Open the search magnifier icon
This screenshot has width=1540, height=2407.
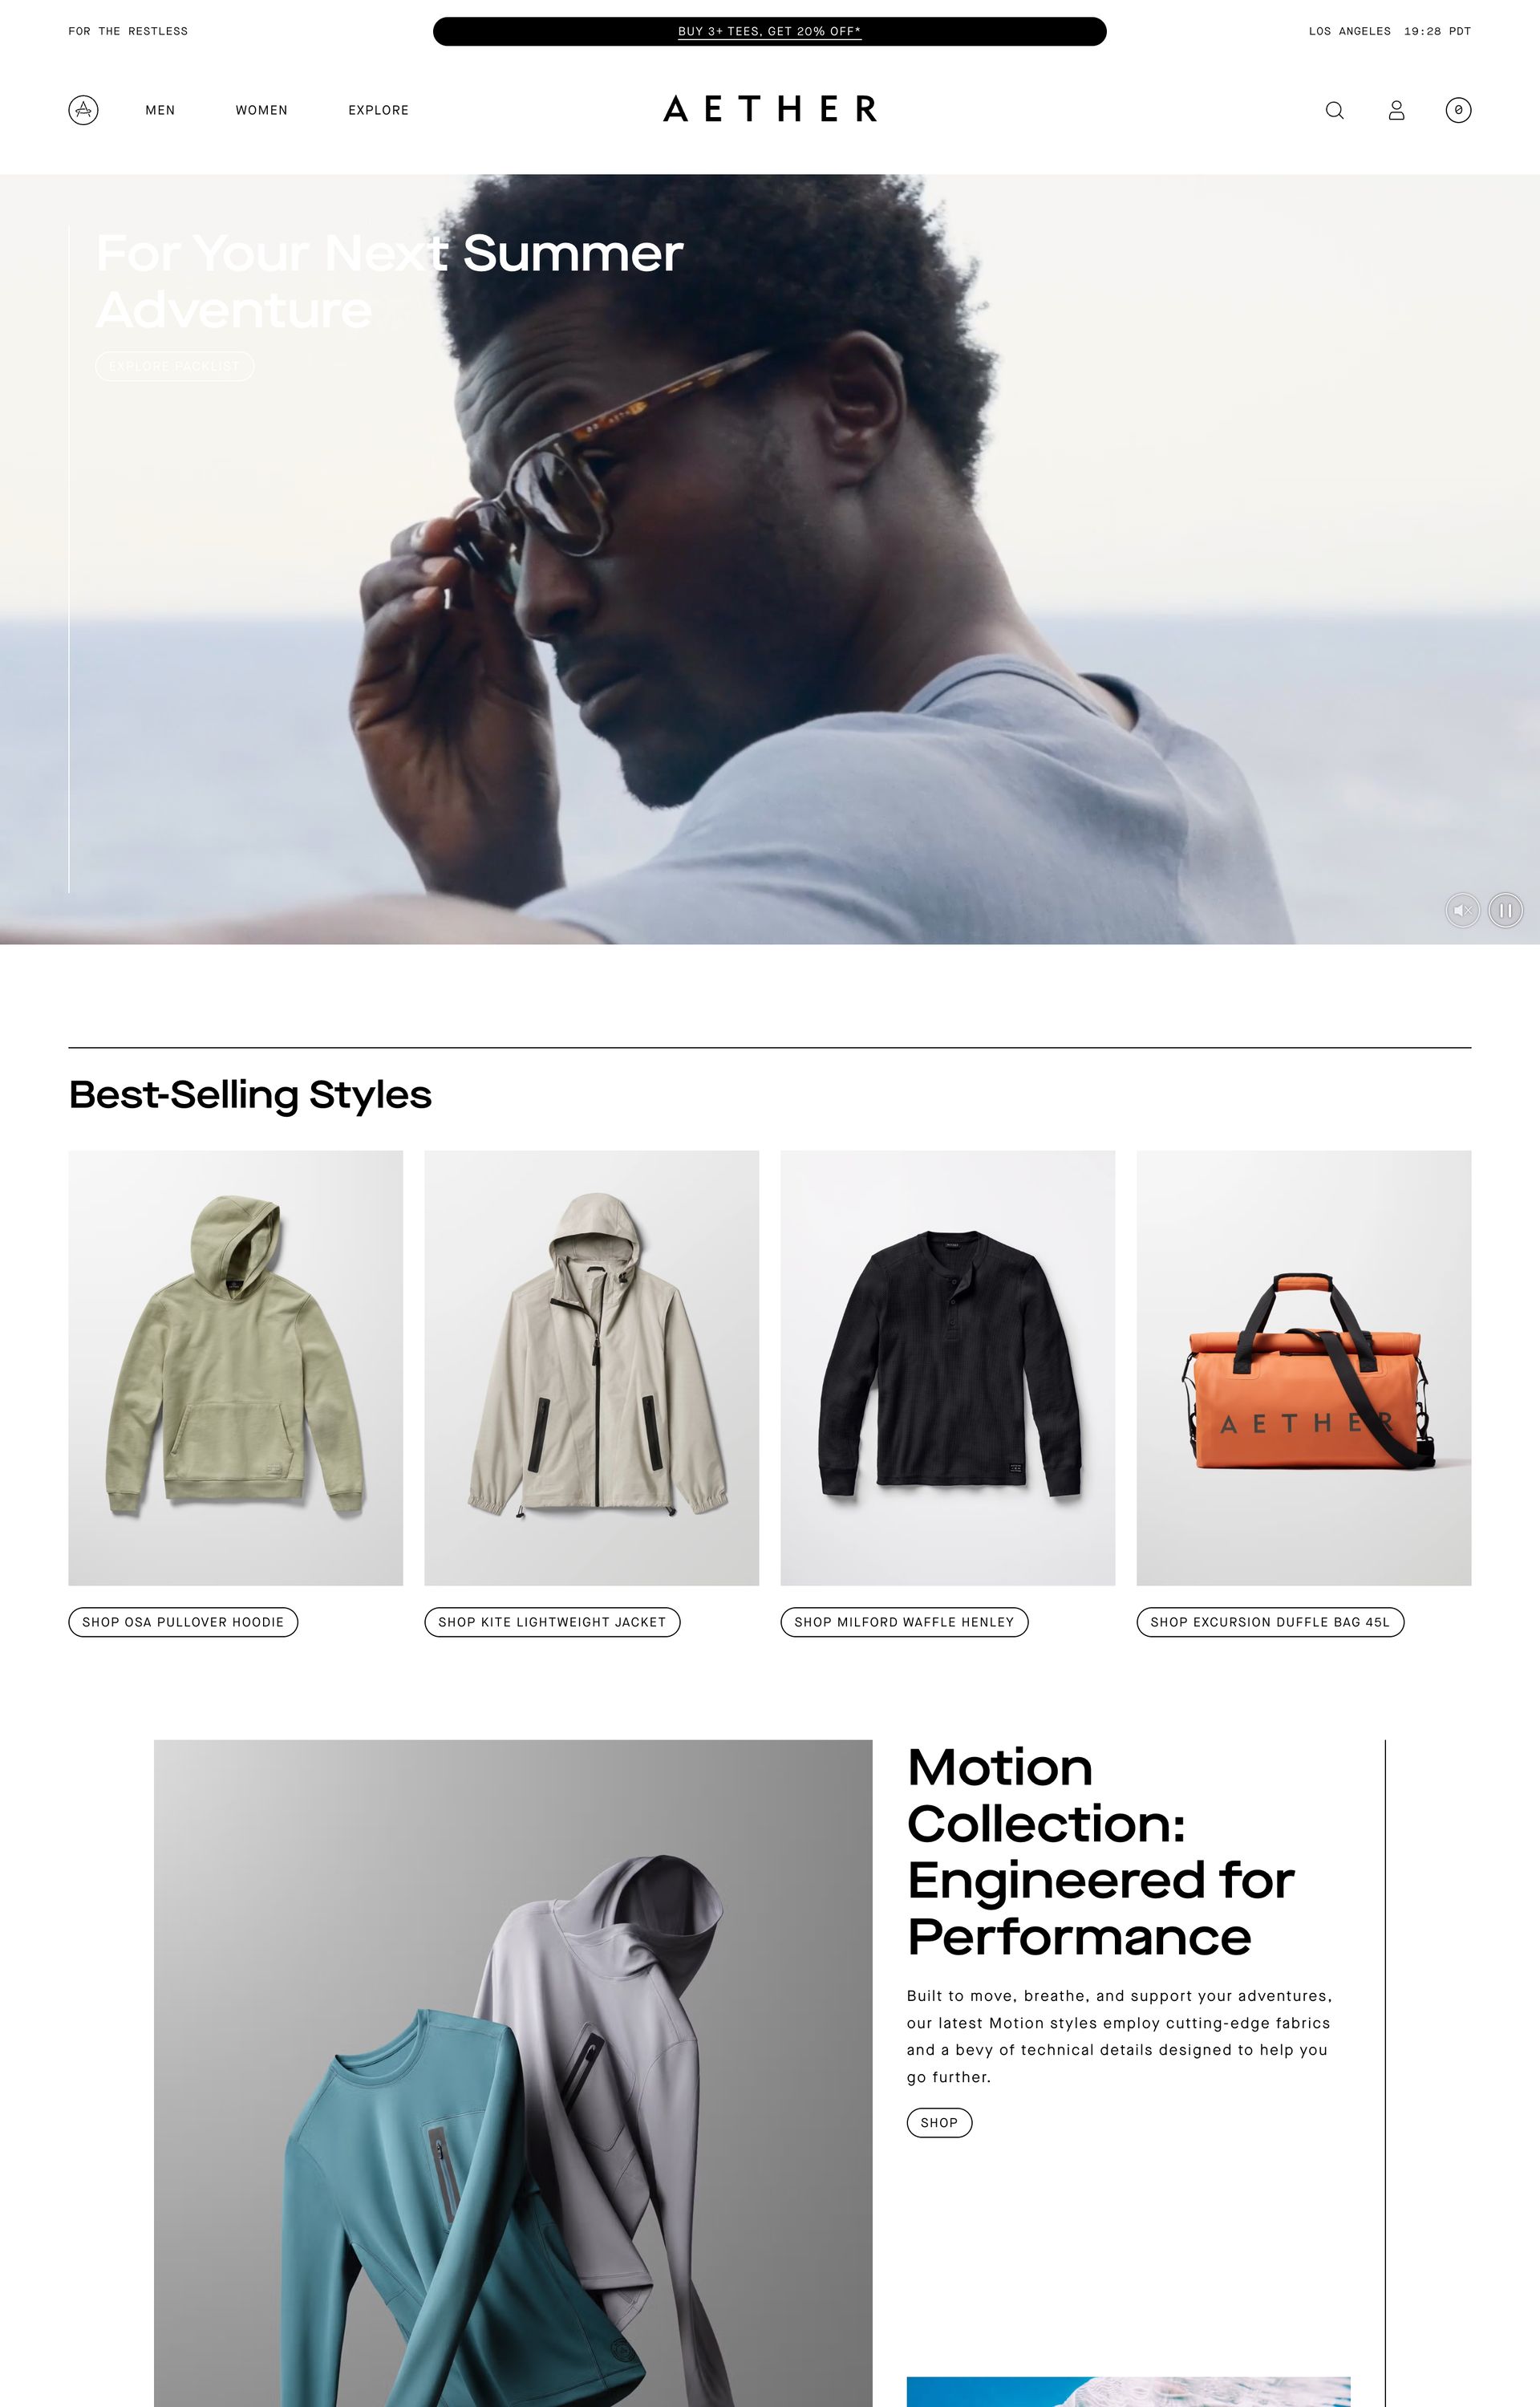point(1334,110)
